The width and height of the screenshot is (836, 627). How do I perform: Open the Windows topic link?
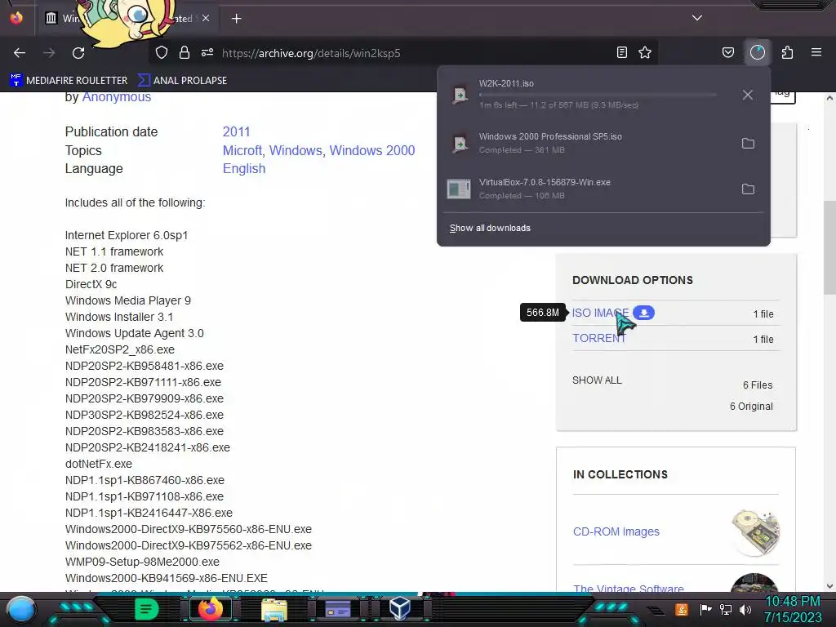tap(296, 150)
